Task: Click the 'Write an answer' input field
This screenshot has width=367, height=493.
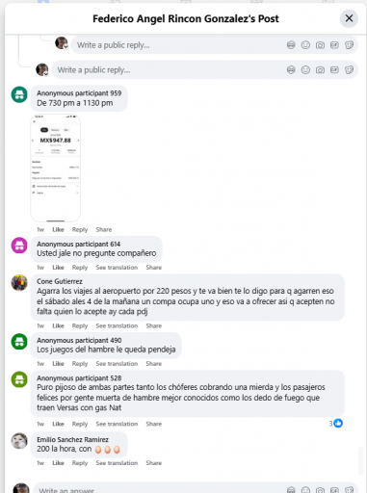Action: coord(161,489)
